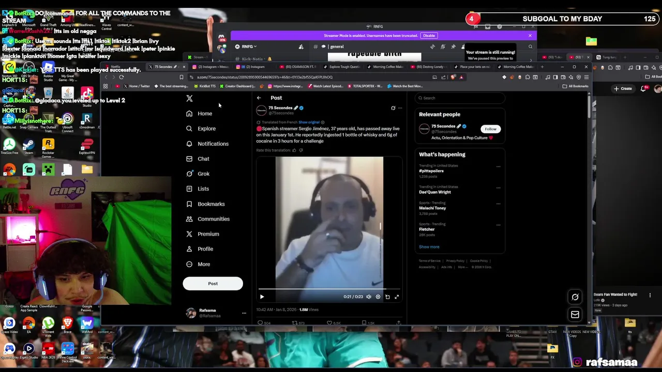Follow 75 Secondes in Relevant people
This screenshot has width=662, height=372.
490,129
